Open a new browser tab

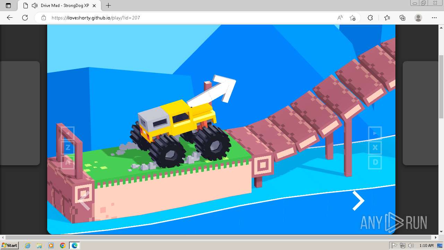tap(108, 6)
